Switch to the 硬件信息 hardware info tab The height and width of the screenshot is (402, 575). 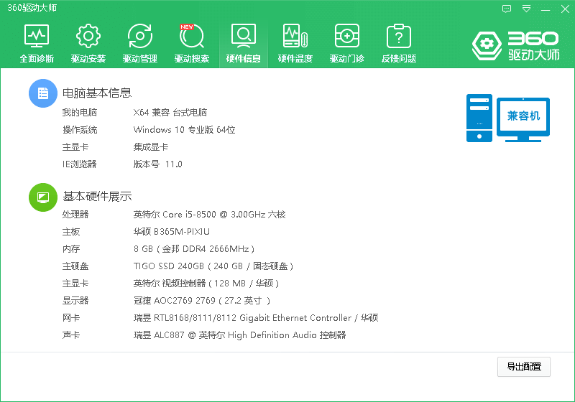click(x=244, y=43)
